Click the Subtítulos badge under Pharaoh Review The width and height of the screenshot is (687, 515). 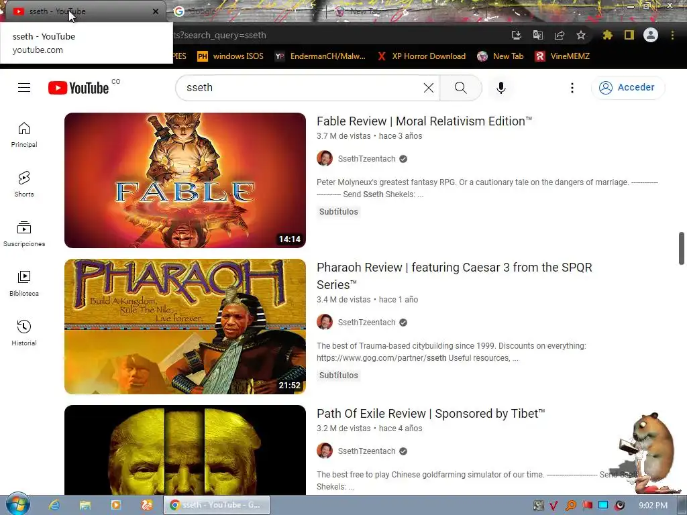[x=338, y=376]
